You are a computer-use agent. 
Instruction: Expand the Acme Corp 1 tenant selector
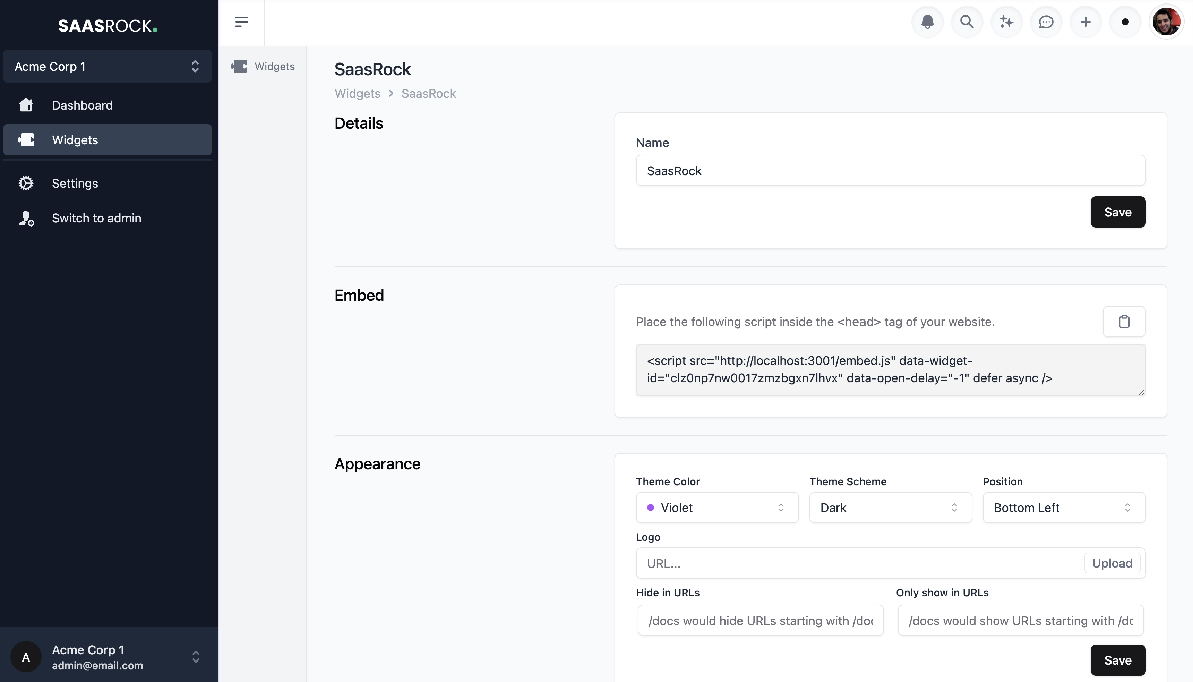click(x=107, y=66)
